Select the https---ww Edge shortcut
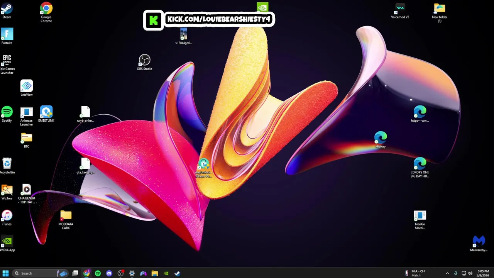This screenshot has width=494, height=278. (420, 114)
